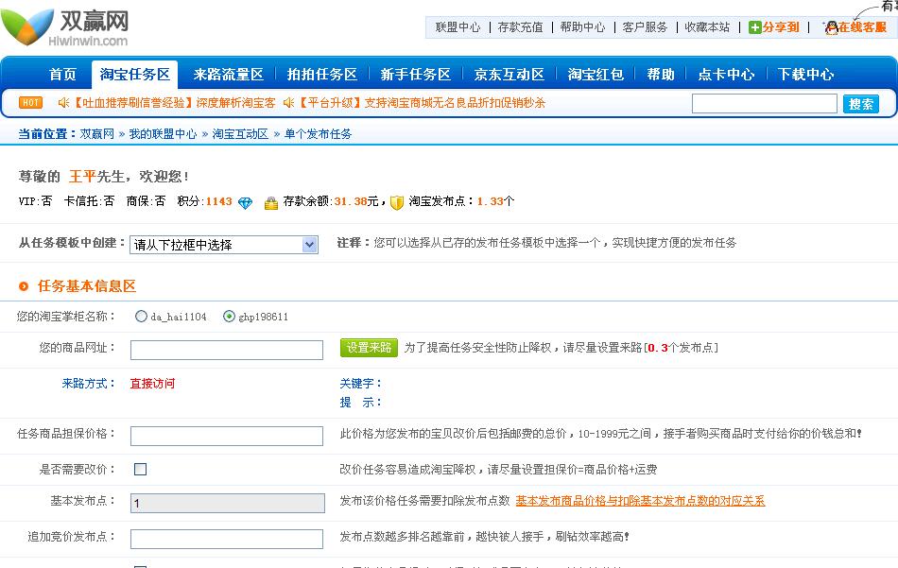Click speaker icon before 平台升级 announcement
The image size is (898, 568).
coord(288,102)
